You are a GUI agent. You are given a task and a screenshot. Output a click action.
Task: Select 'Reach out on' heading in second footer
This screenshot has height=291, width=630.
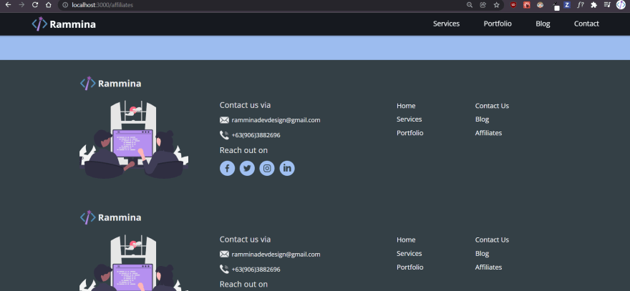coord(243,284)
